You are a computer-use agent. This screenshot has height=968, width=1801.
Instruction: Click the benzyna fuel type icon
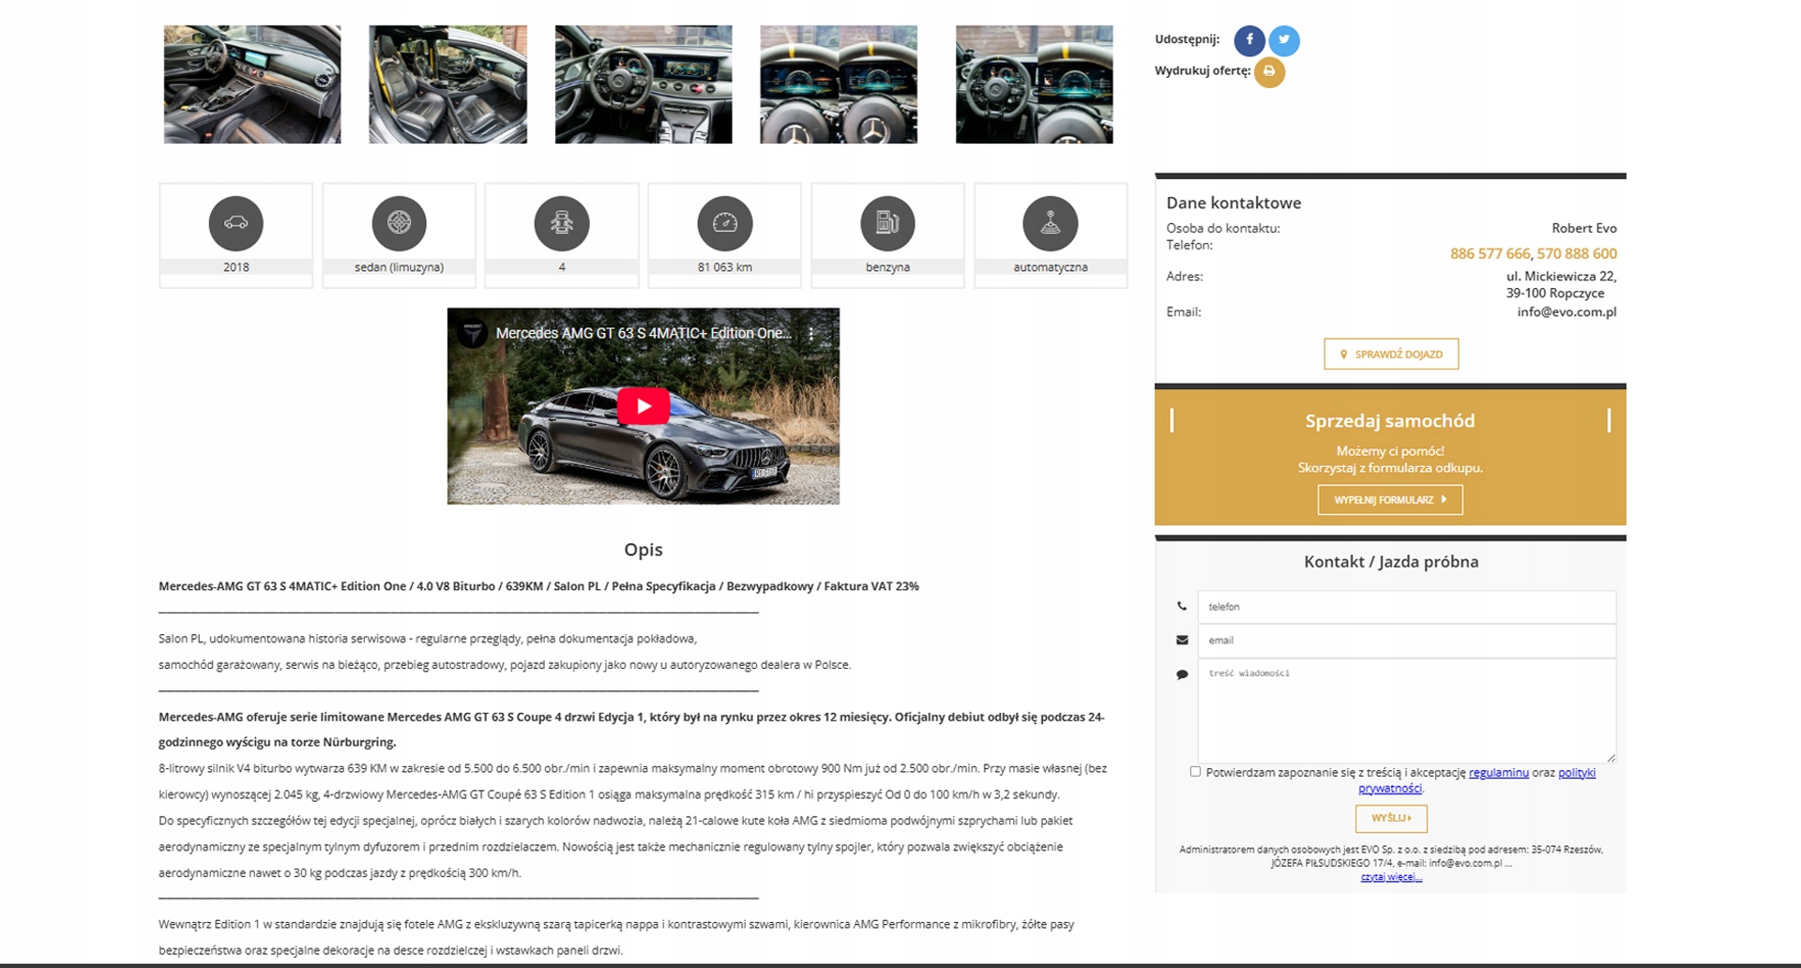pyautogui.click(x=887, y=223)
